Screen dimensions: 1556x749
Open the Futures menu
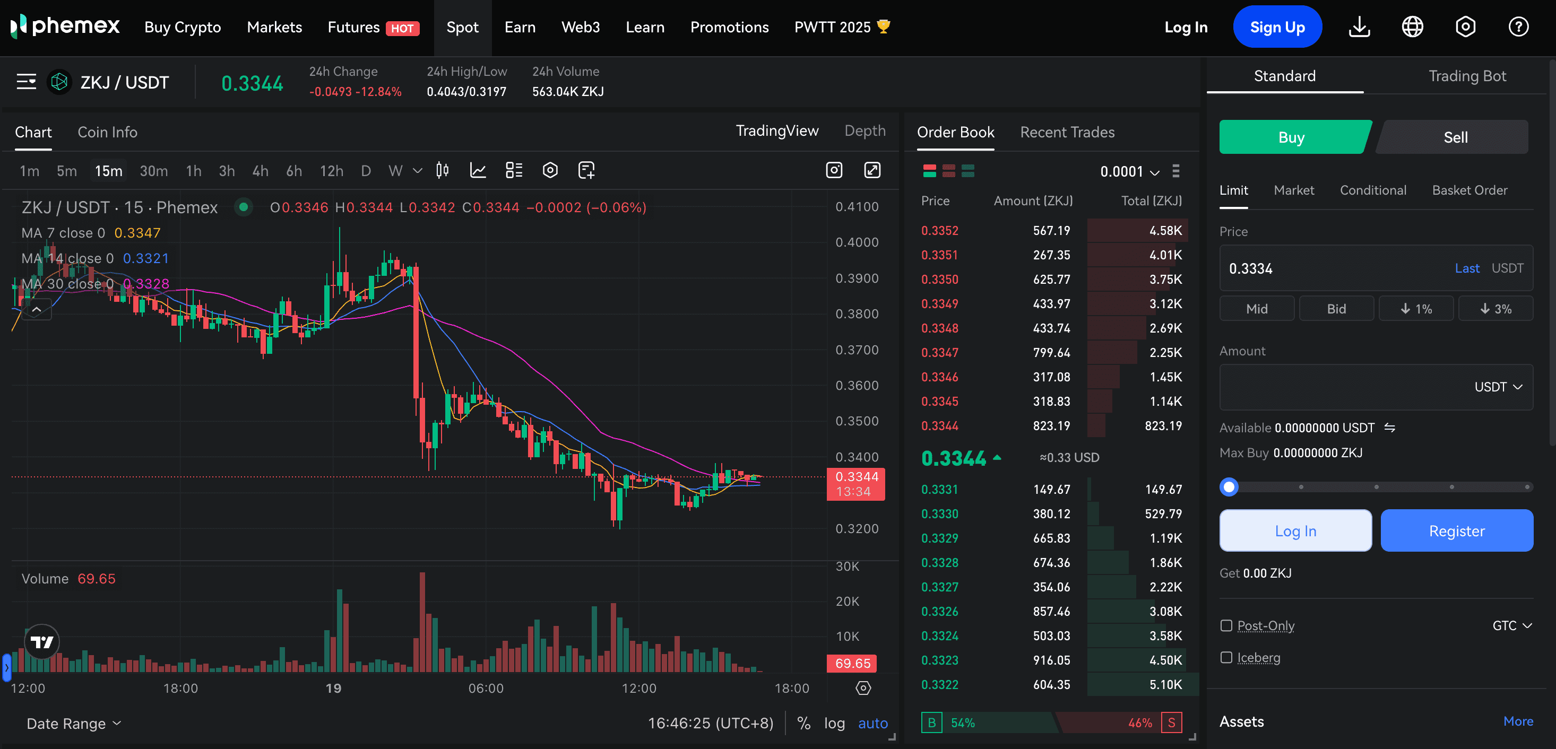coord(373,27)
